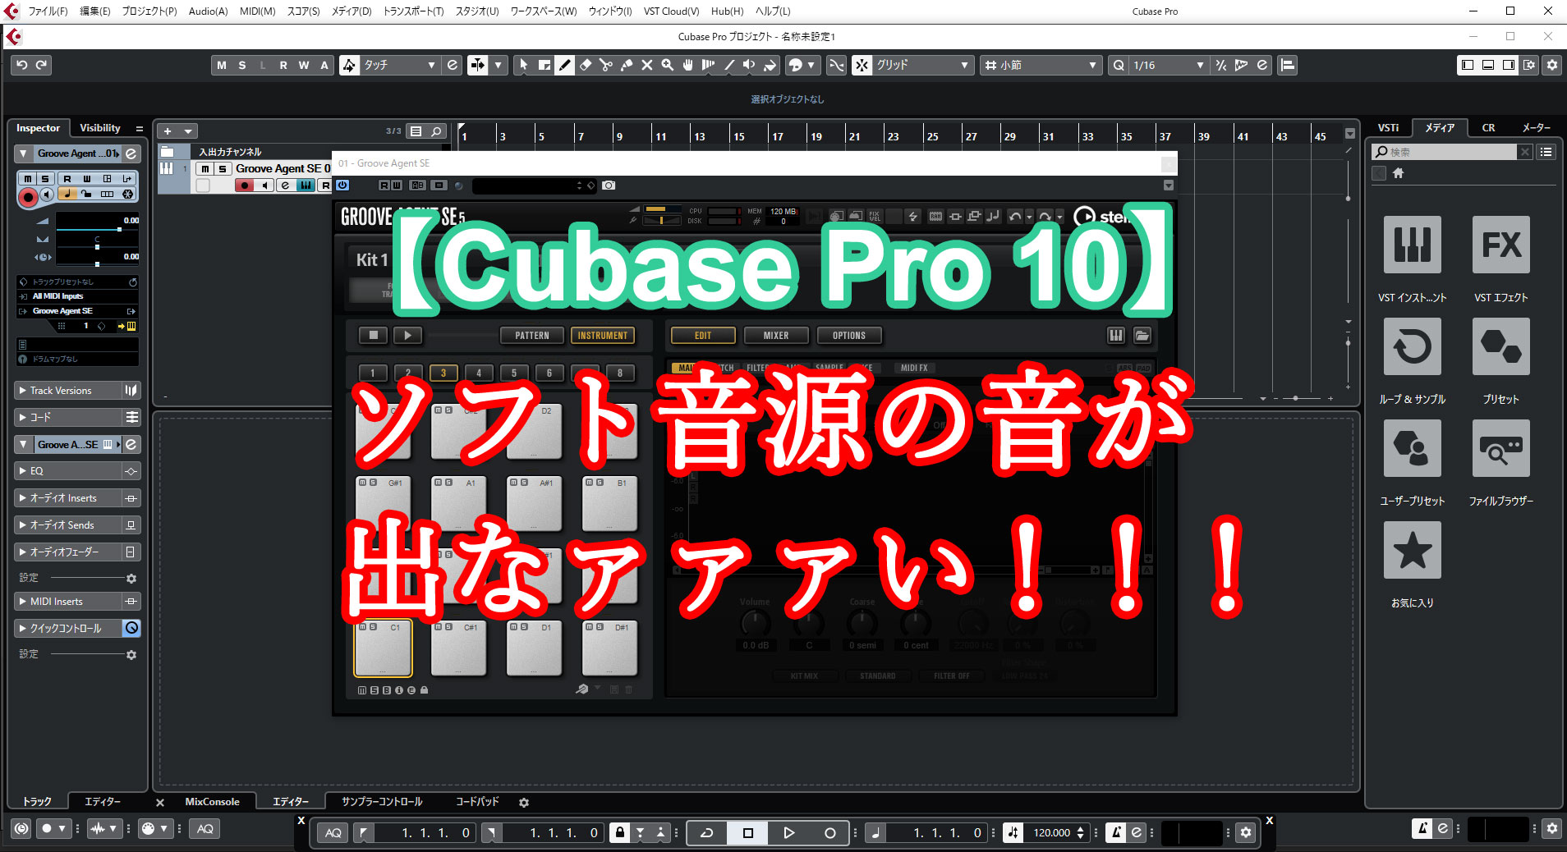
Task: Select pad group 3 button
Action: click(x=443, y=373)
